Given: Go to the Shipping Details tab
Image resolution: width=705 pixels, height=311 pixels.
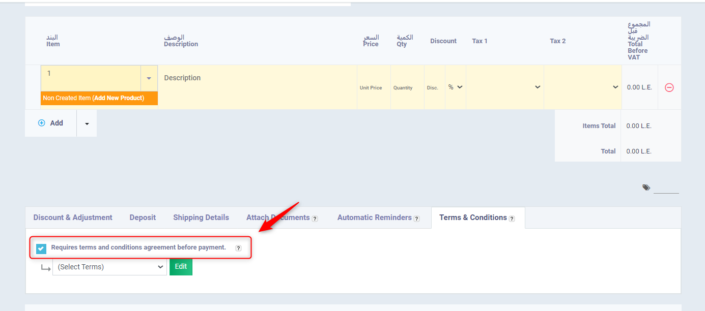Looking at the screenshot, I should (201, 217).
